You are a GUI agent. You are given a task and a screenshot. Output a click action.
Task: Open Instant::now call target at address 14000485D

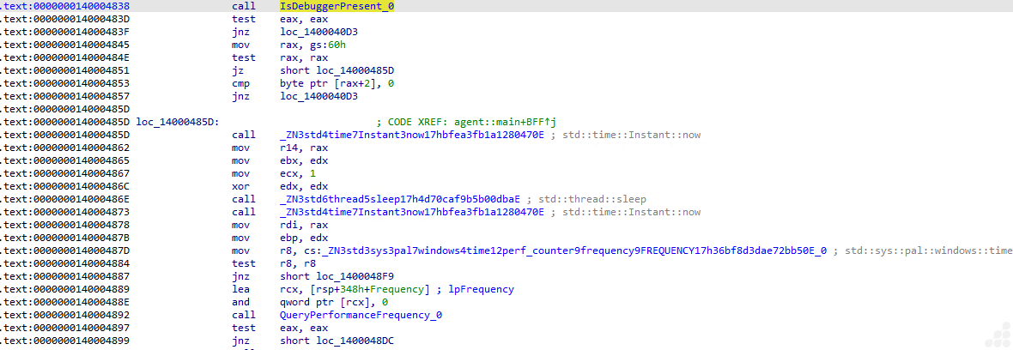(411, 135)
